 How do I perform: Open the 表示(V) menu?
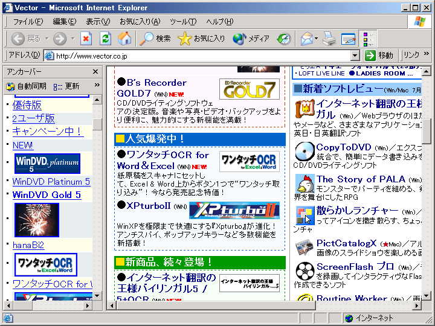tap(98, 22)
